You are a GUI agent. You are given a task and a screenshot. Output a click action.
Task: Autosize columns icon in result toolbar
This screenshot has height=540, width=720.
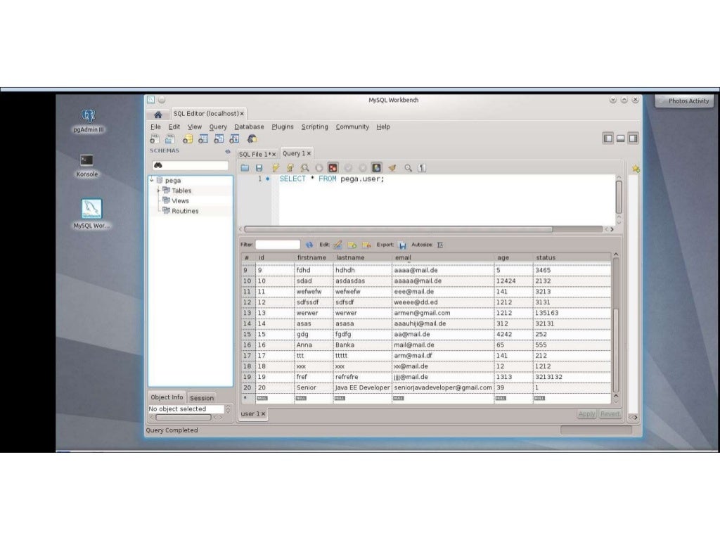440,245
